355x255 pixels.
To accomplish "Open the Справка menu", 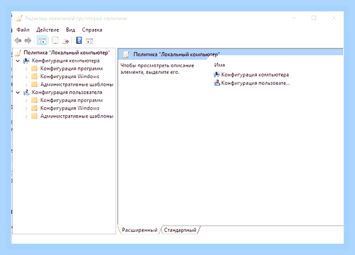I will click(x=92, y=30).
